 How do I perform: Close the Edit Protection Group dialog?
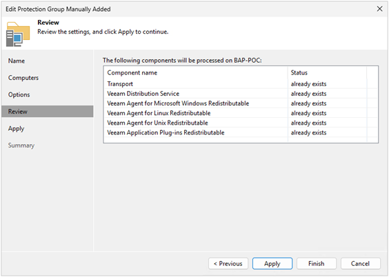379,9
